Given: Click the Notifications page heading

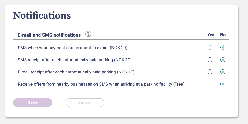Looking at the screenshot, I should coord(42,15).
